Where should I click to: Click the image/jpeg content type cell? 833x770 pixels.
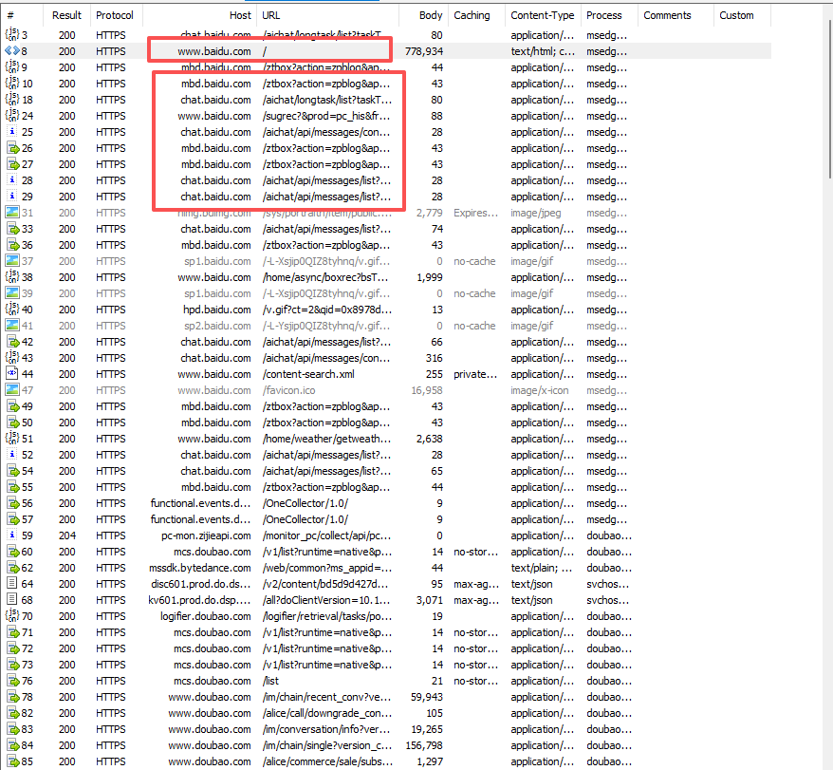pyautogui.click(x=535, y=212)
